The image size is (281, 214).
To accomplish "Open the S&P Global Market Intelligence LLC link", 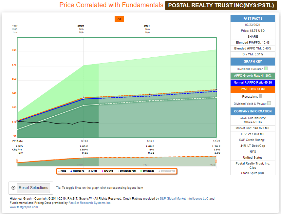I will pyautogui.click(x=184, y=199).
